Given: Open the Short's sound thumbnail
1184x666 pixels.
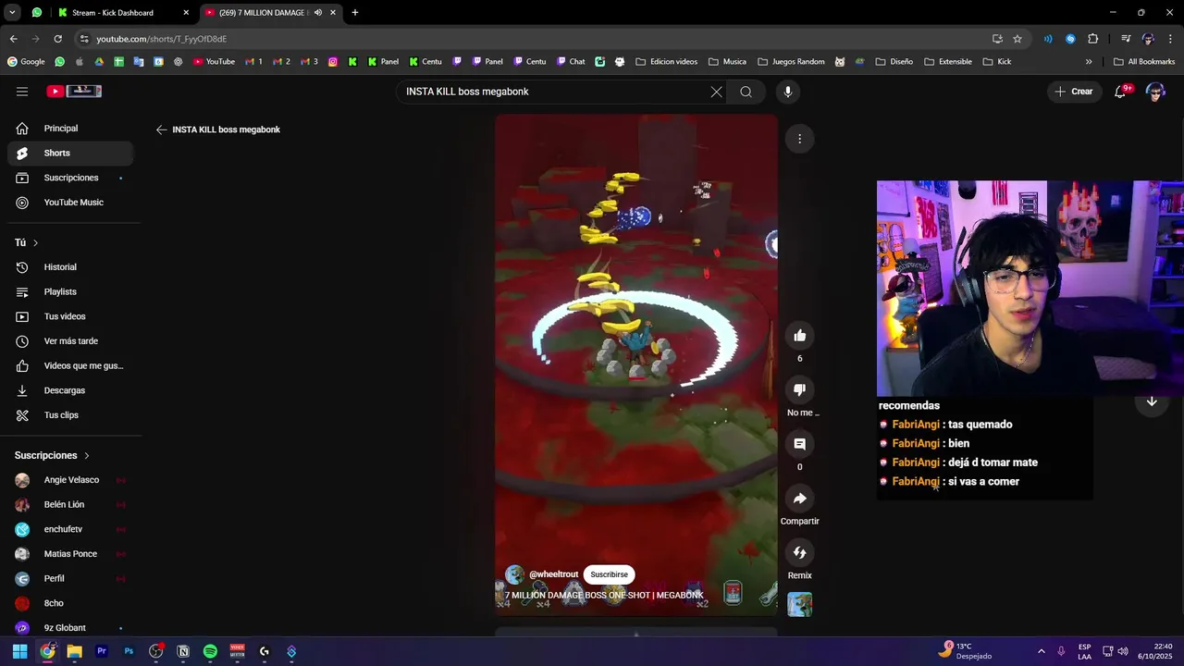Looking at the screenshot, I should pyautogui.click(x=800, y=604).
